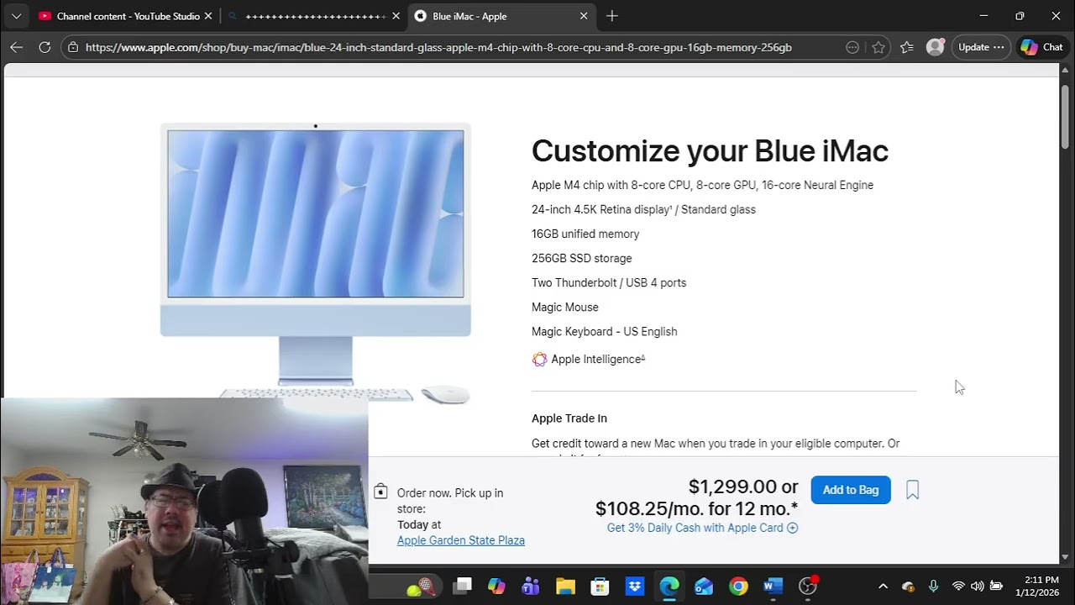Open Outlook from the taskbar

(x=704, y=586)
